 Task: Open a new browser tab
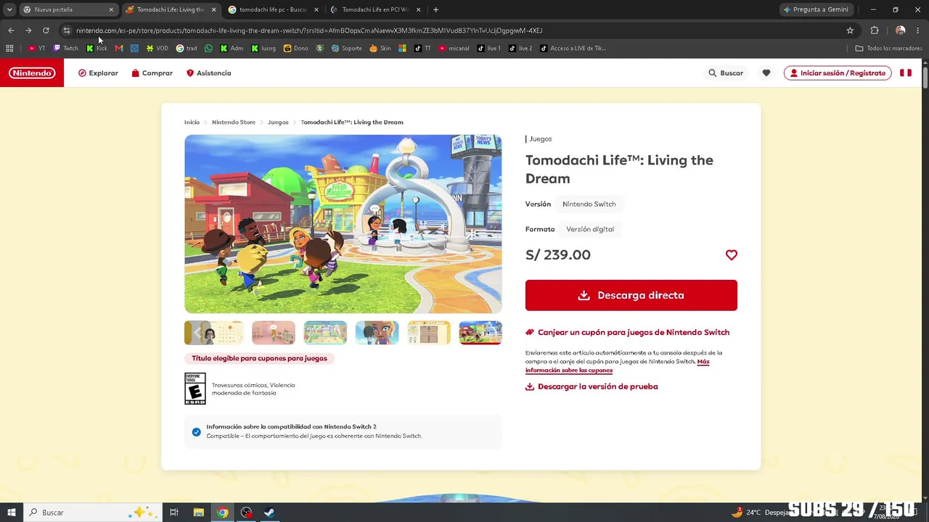pos(435,10)
